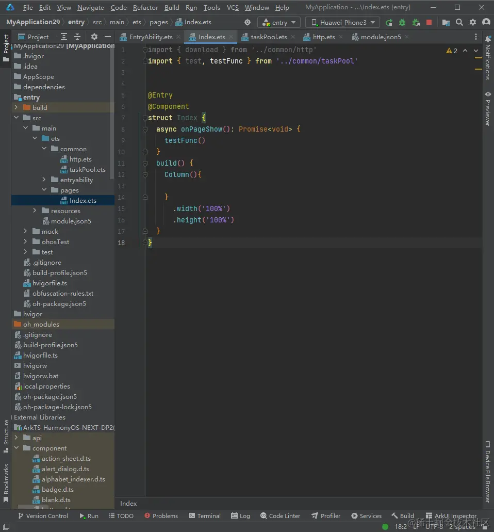Viewport: 494px width, 532px height.
Task: Click the Debug 'entry' bug icon
Action: (x=402, y=23)
